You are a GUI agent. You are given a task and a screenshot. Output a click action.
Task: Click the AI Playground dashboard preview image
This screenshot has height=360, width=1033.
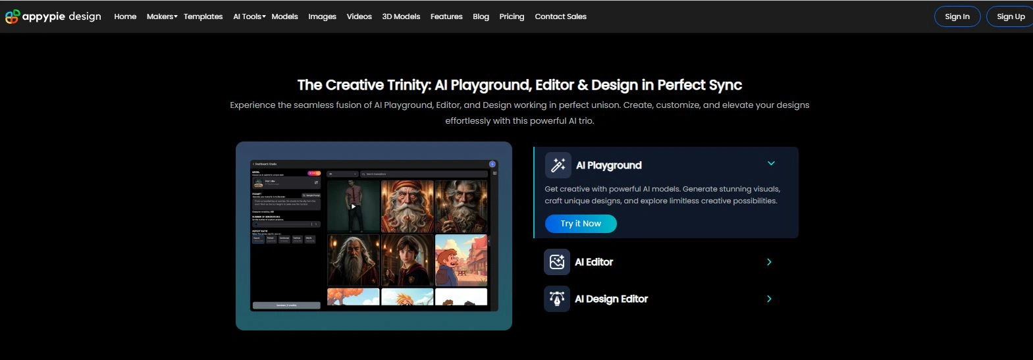click(x=374, y=236)
